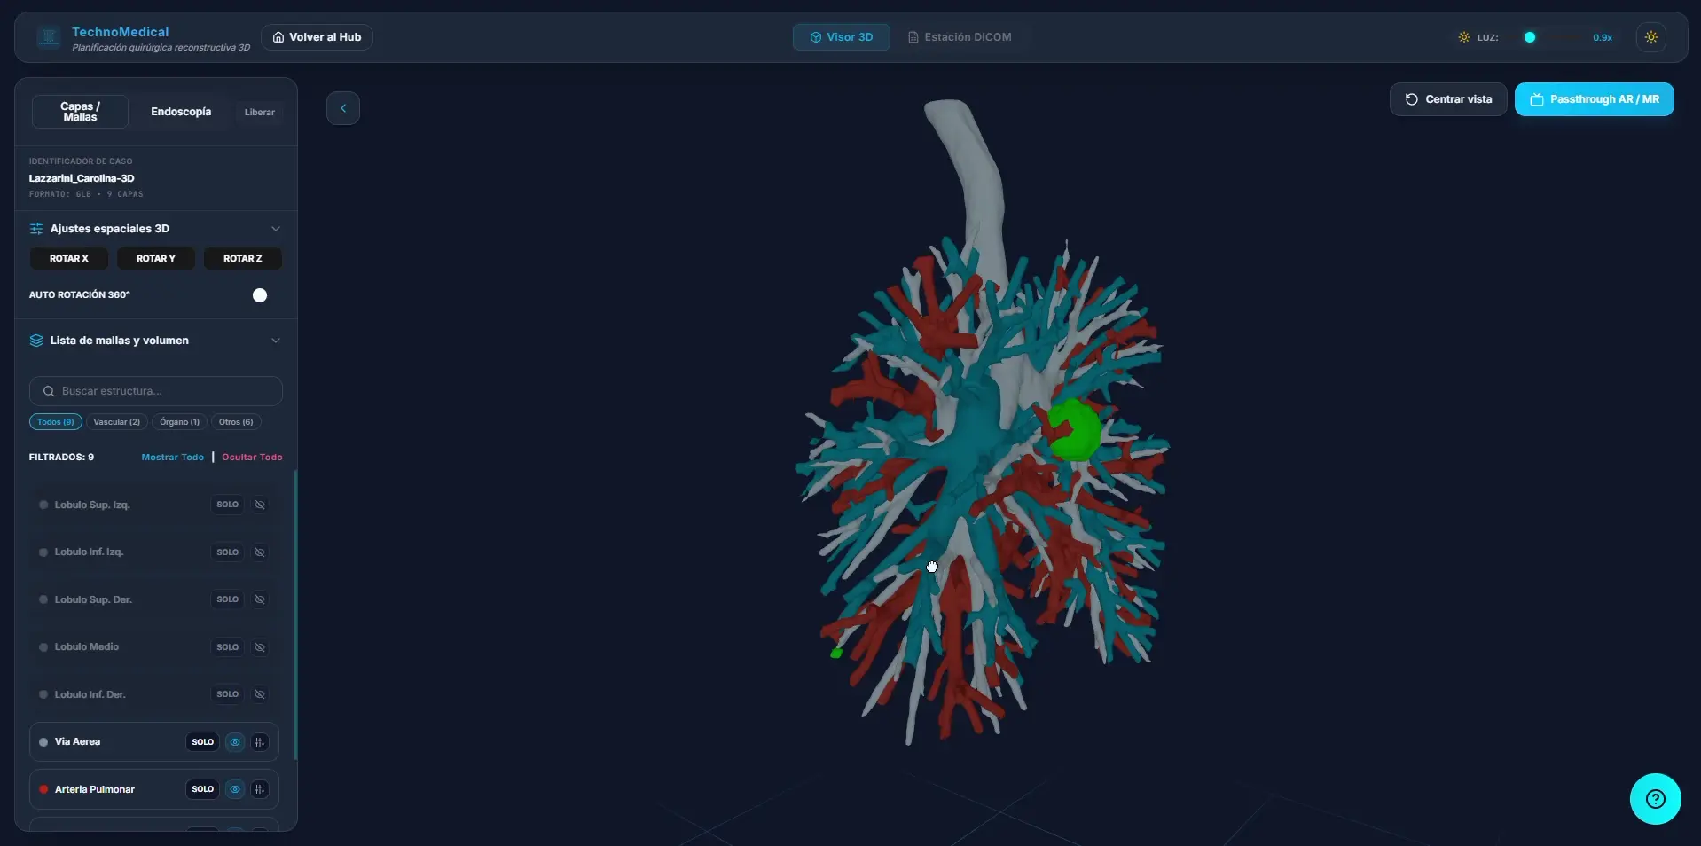Viewport: 1701px width, 846px height.
Task: Switch to the Visor 3D tab
Action: 842,37
